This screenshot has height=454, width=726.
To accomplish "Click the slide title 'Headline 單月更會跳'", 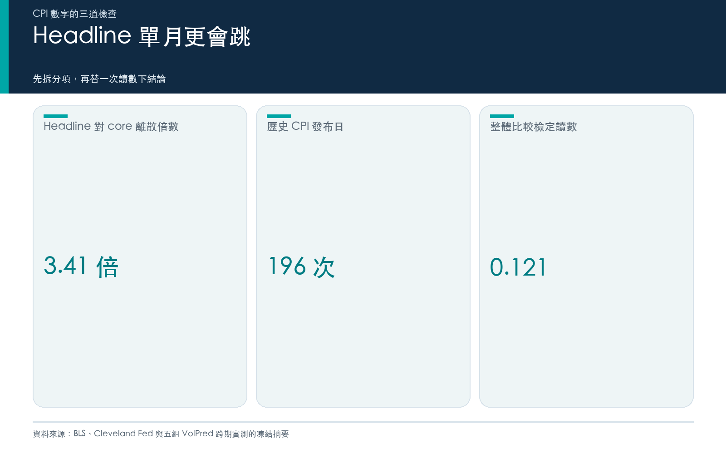I will (x=142, y=36).
